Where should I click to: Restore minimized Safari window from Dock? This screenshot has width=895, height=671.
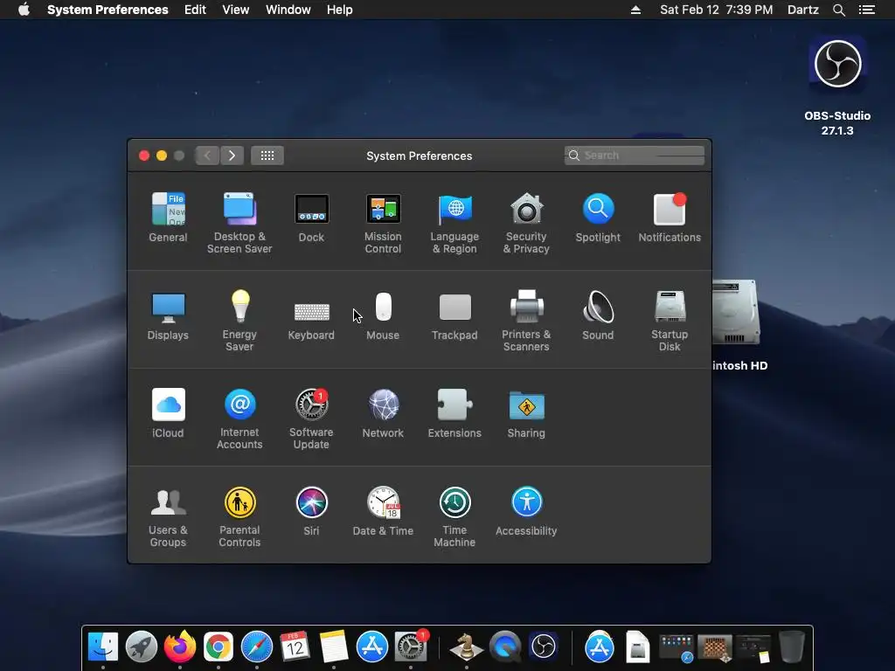pyautogui.click(x=676, y=648)
